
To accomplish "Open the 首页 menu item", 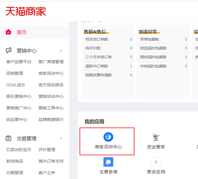I will click(22, 32).
